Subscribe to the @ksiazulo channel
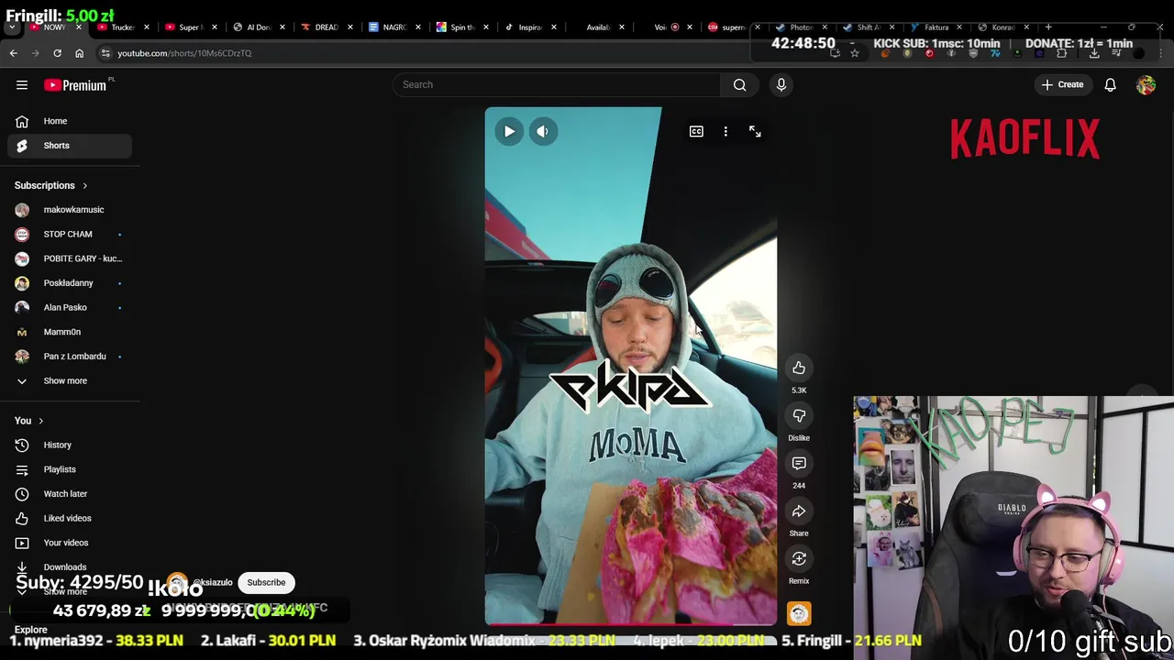This screenshot has width=1174, height=660. pos(266,582)
